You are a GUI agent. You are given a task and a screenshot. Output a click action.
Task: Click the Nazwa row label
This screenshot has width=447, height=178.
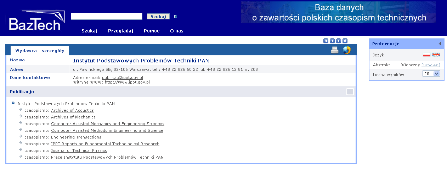(17, 60)
